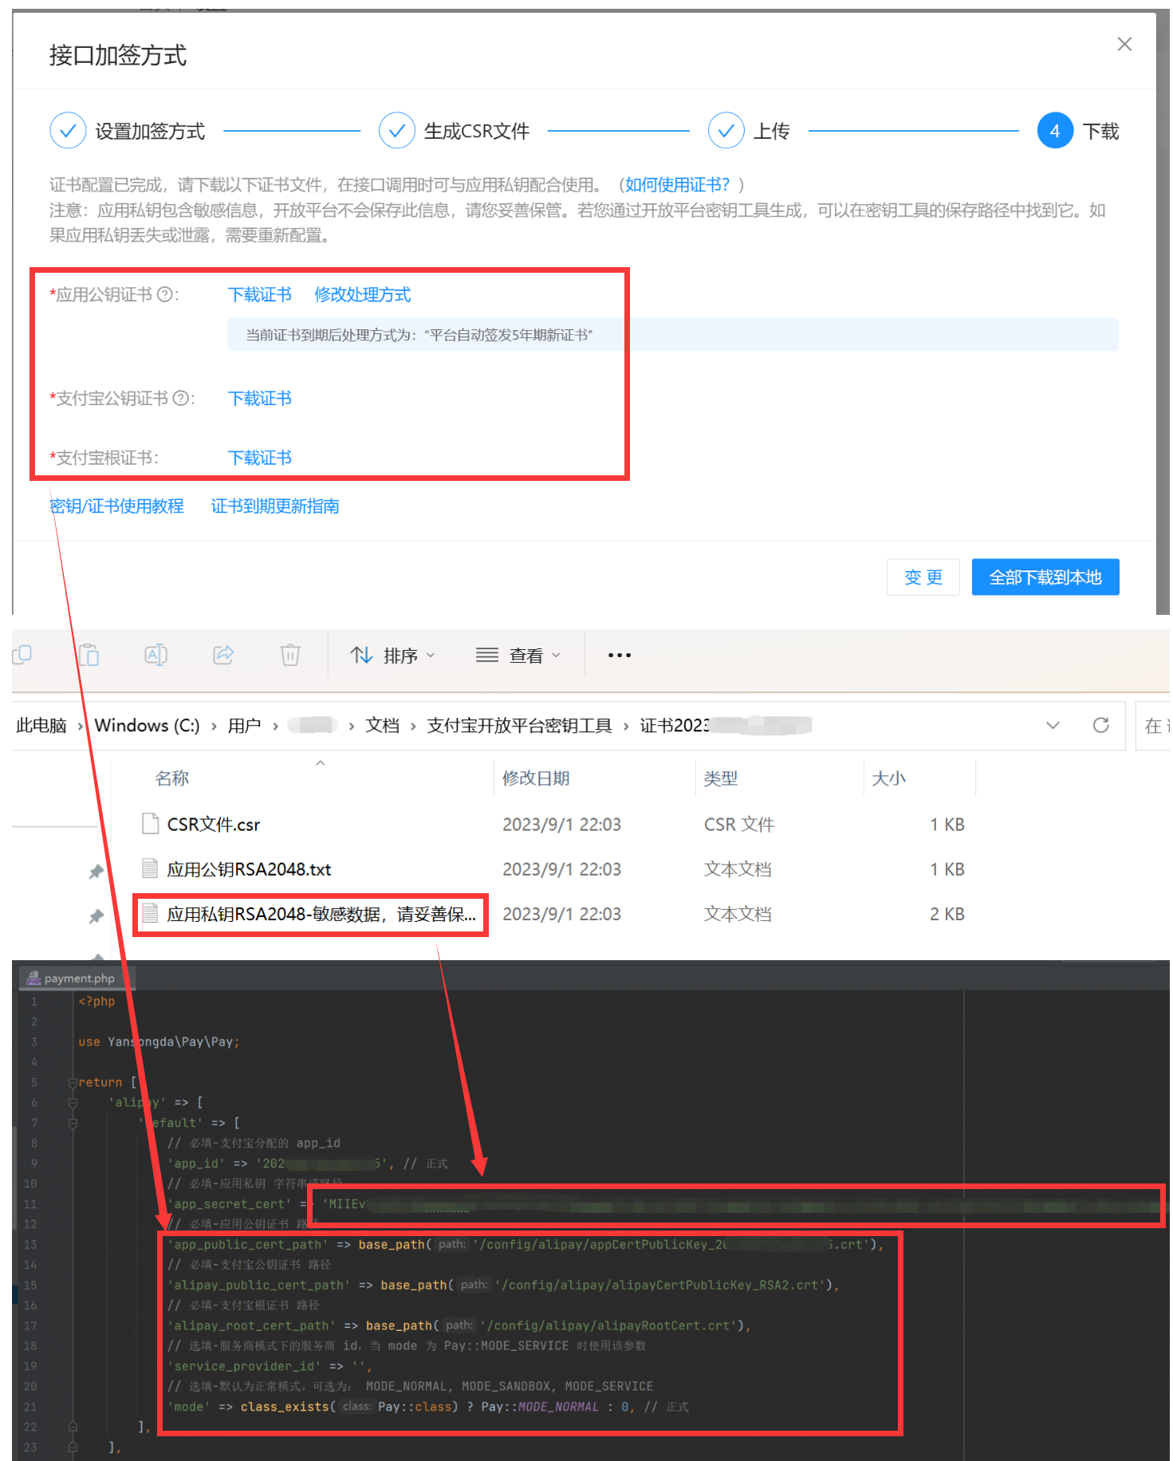Click the Copy icon in Explorer toolbar
This screenshot has height=1461, width=1173.
pyautogui.click(x=22, y=655)
